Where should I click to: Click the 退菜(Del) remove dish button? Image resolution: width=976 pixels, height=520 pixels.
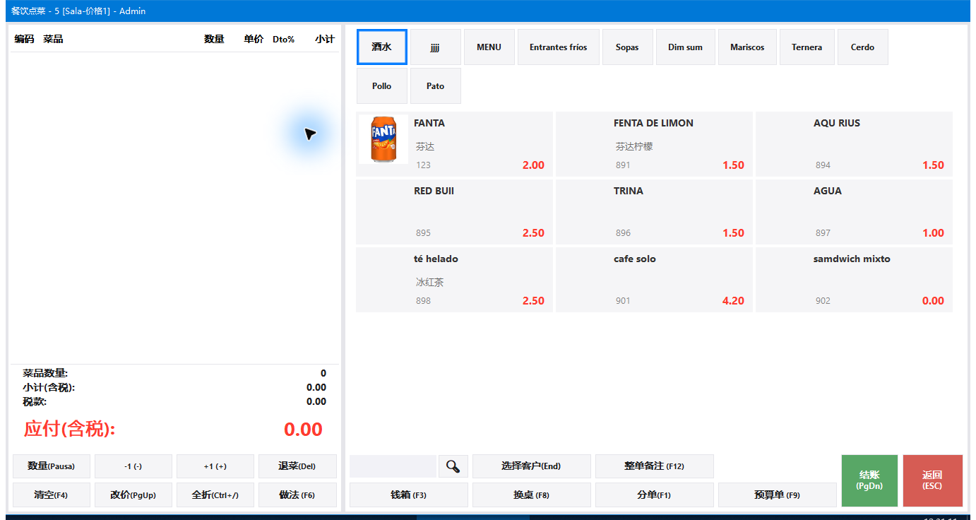(x=297, y=466)
